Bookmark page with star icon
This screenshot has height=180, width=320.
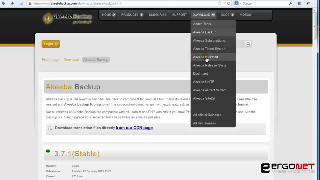219,3
